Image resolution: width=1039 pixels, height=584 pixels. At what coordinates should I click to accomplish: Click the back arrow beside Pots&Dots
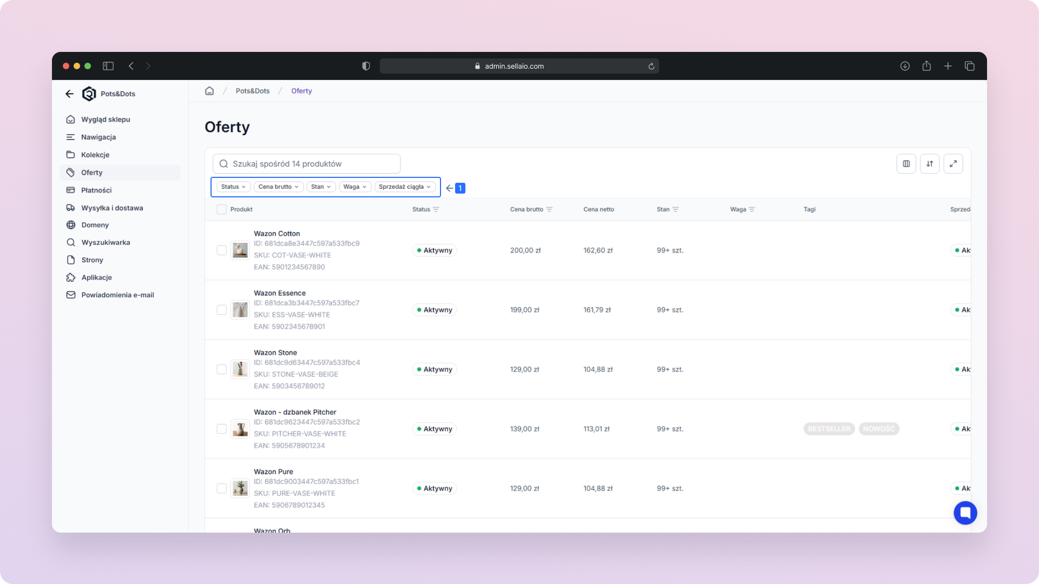pos(69,94)
